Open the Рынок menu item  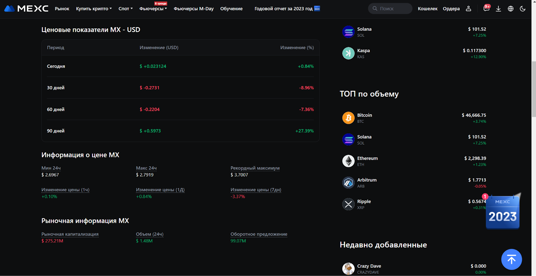62,9
